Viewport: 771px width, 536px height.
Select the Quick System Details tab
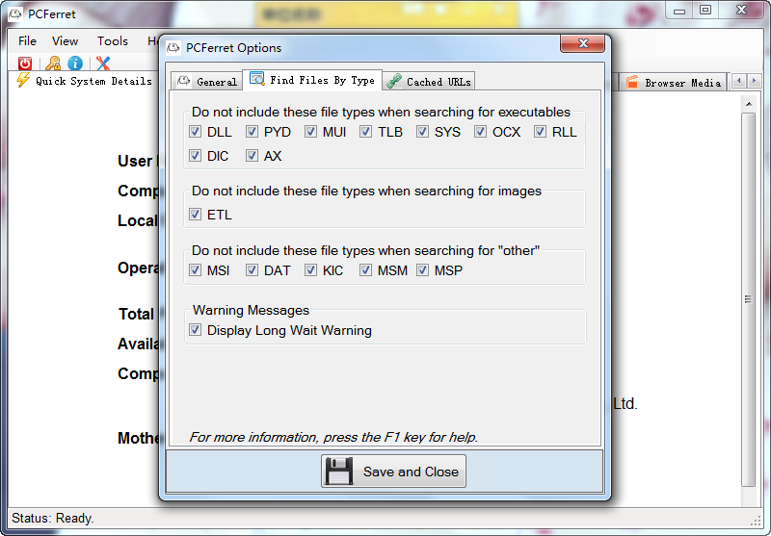click(x=84, y=81)
